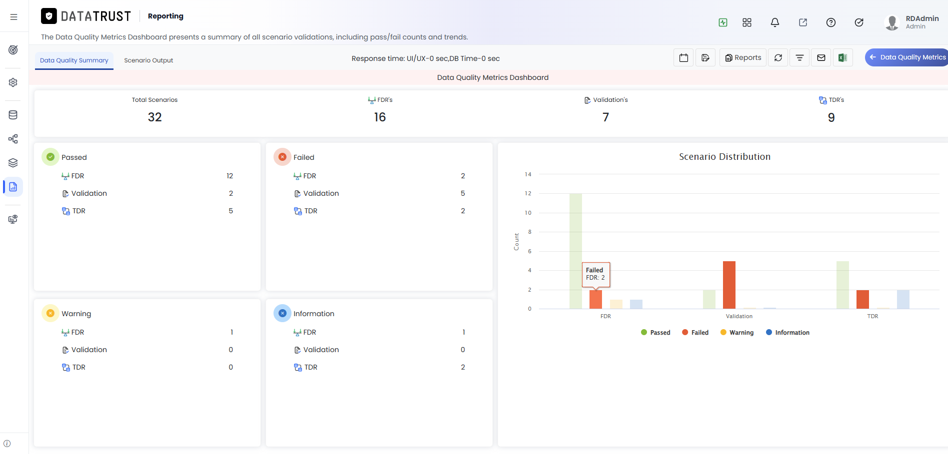Click the orange Failed Validation bar
Viewport: 948px width, 454px height.
(x=729, y=285)
